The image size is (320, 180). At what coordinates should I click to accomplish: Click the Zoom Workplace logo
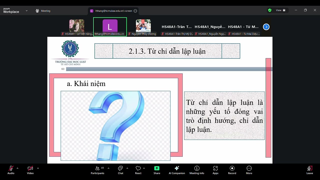click(x=11, y=10)
